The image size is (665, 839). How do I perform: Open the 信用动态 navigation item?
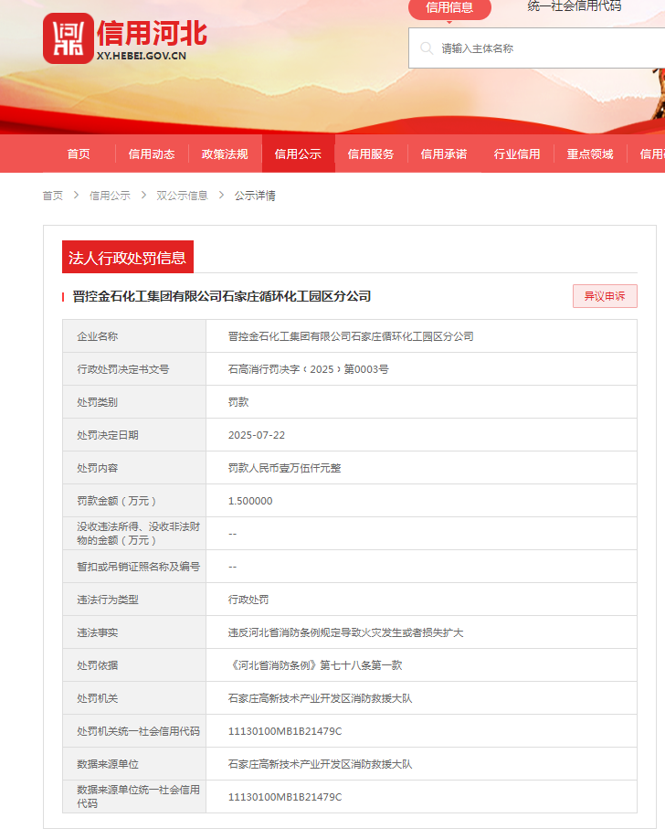pos(152,154)
